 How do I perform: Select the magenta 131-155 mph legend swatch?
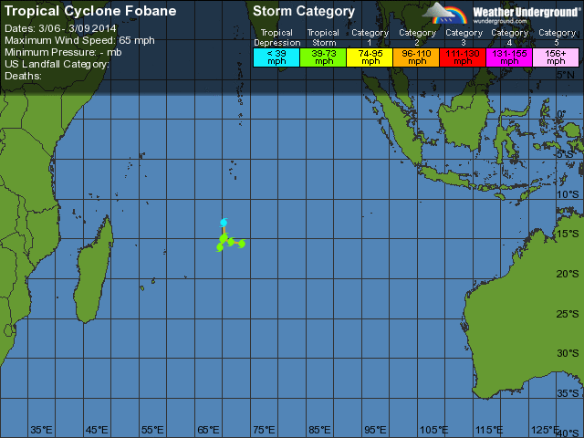510,56
